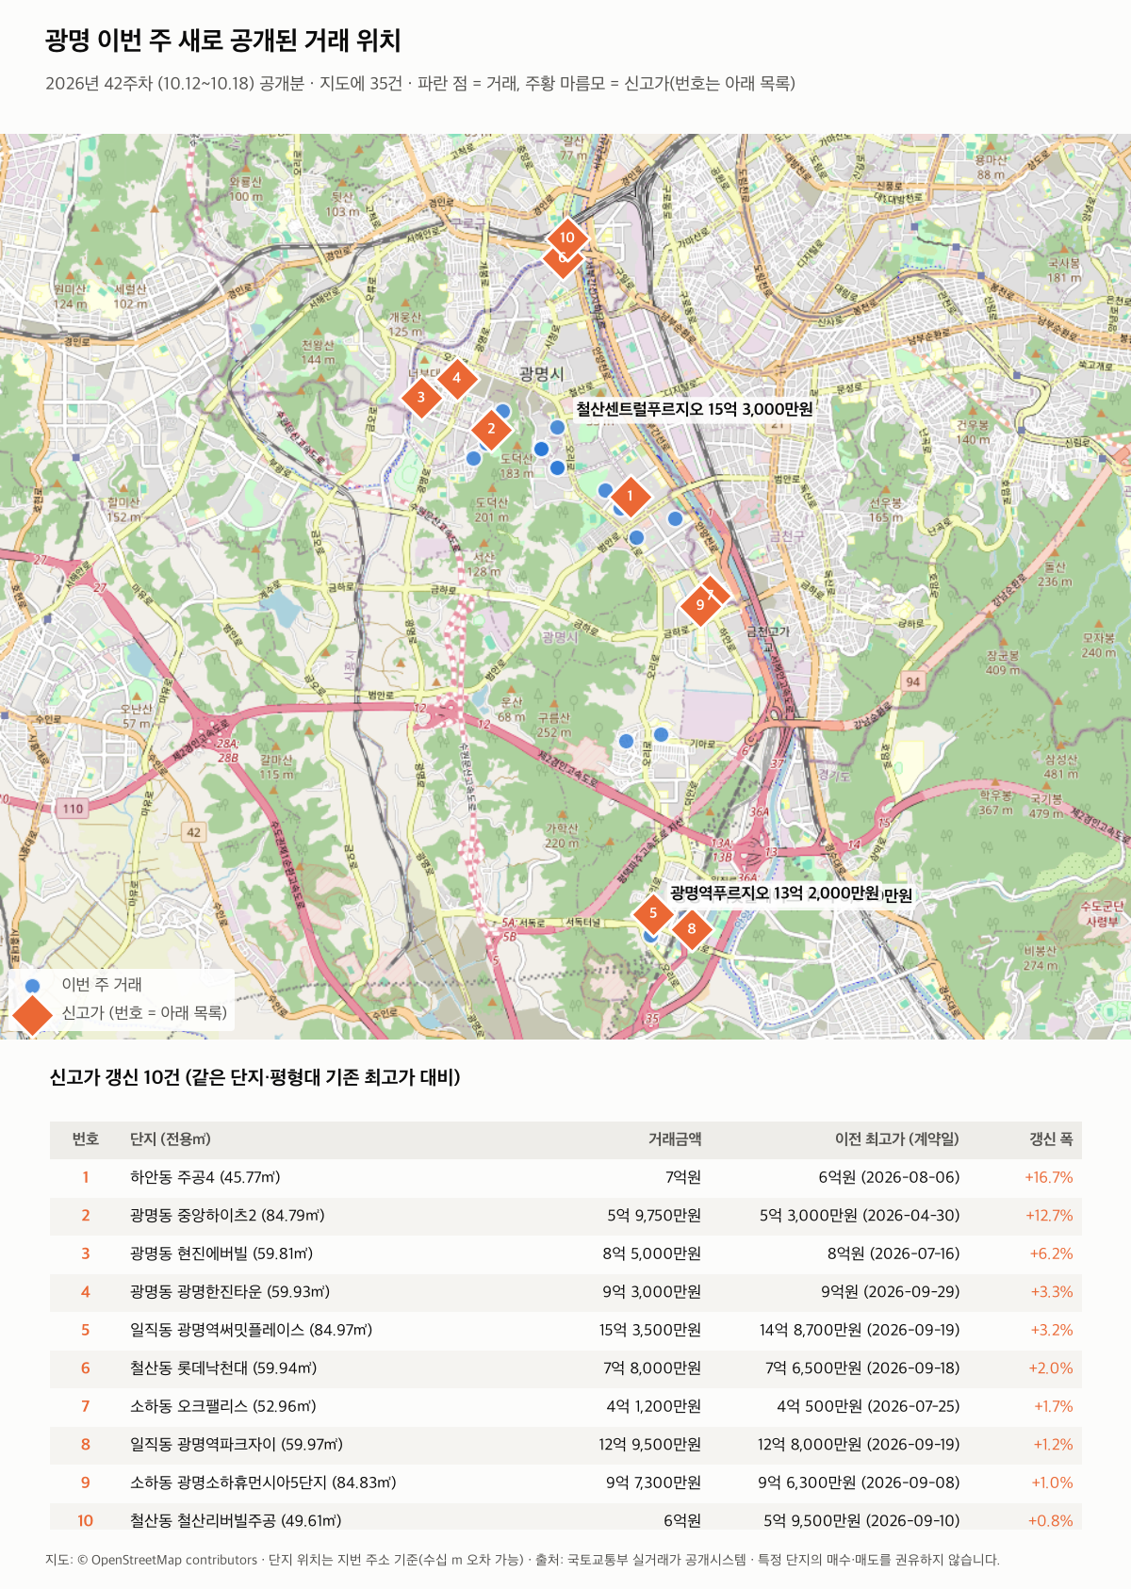The height and width of the screenshot is (1589, 1131).
Task: Click the 출처: 국토교통부 실거래가 공개시스템 footer text
Action: 641,1561
